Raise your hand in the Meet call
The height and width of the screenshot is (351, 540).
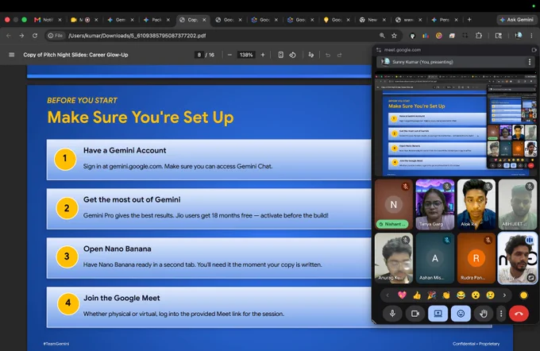484,314
